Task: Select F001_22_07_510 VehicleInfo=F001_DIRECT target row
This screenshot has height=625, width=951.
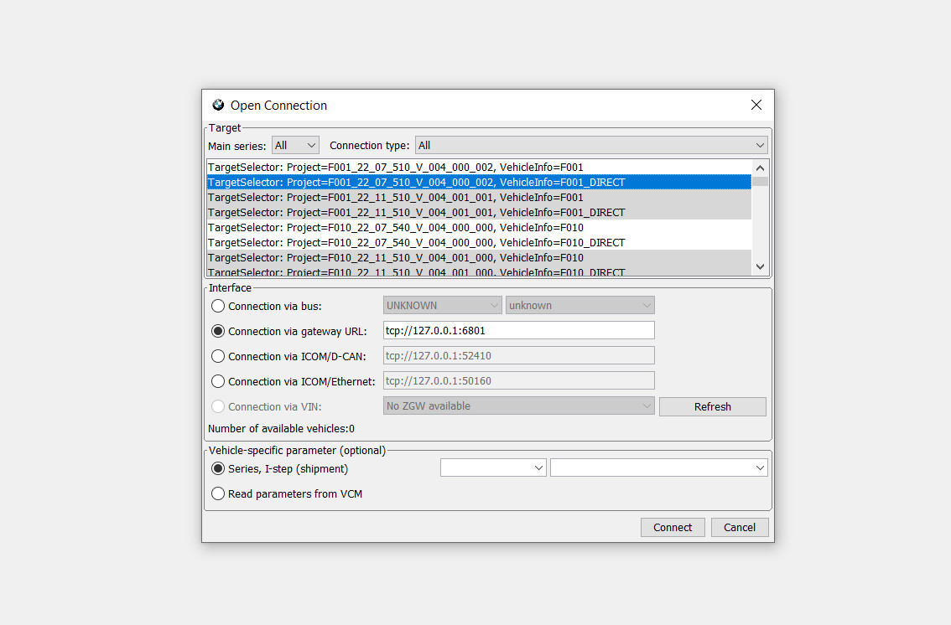Action: point(479,183)
